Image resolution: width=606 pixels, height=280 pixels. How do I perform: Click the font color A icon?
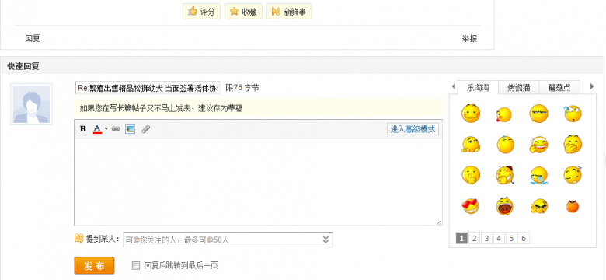(97, 129)
